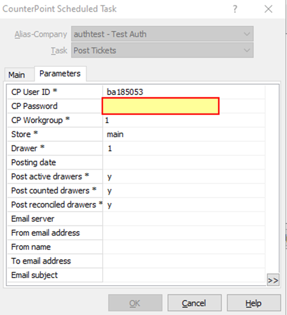Select the 'Post reconciled drawers *' label
Screen dimensions: 287x315
click(57, 205)
